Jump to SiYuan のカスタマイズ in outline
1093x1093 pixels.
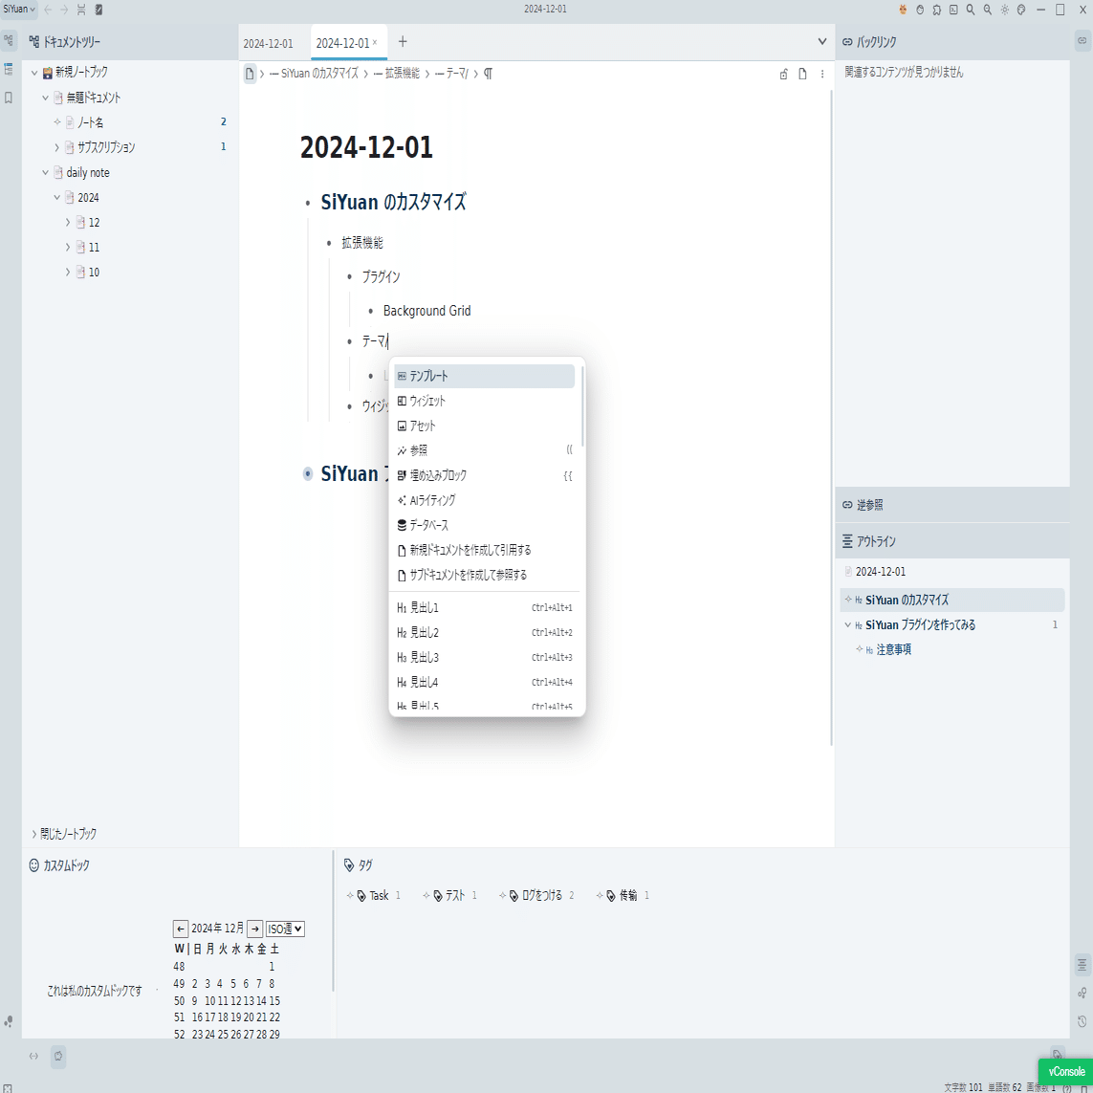pyautogui.click(x=952, y=601)
